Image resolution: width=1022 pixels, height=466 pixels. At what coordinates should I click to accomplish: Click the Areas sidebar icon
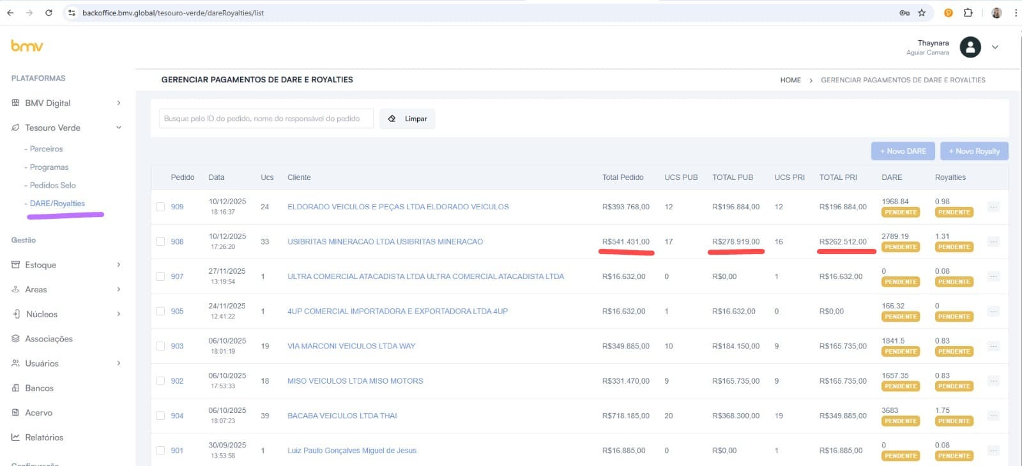click(15, 289)
